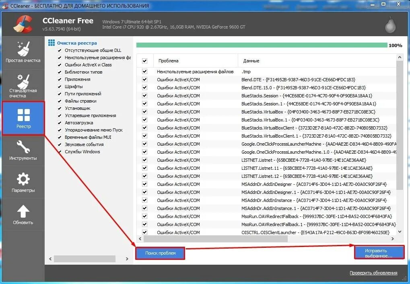Expand the right panel chevron above Исправить
410x284 pixels.
(393, 239)
